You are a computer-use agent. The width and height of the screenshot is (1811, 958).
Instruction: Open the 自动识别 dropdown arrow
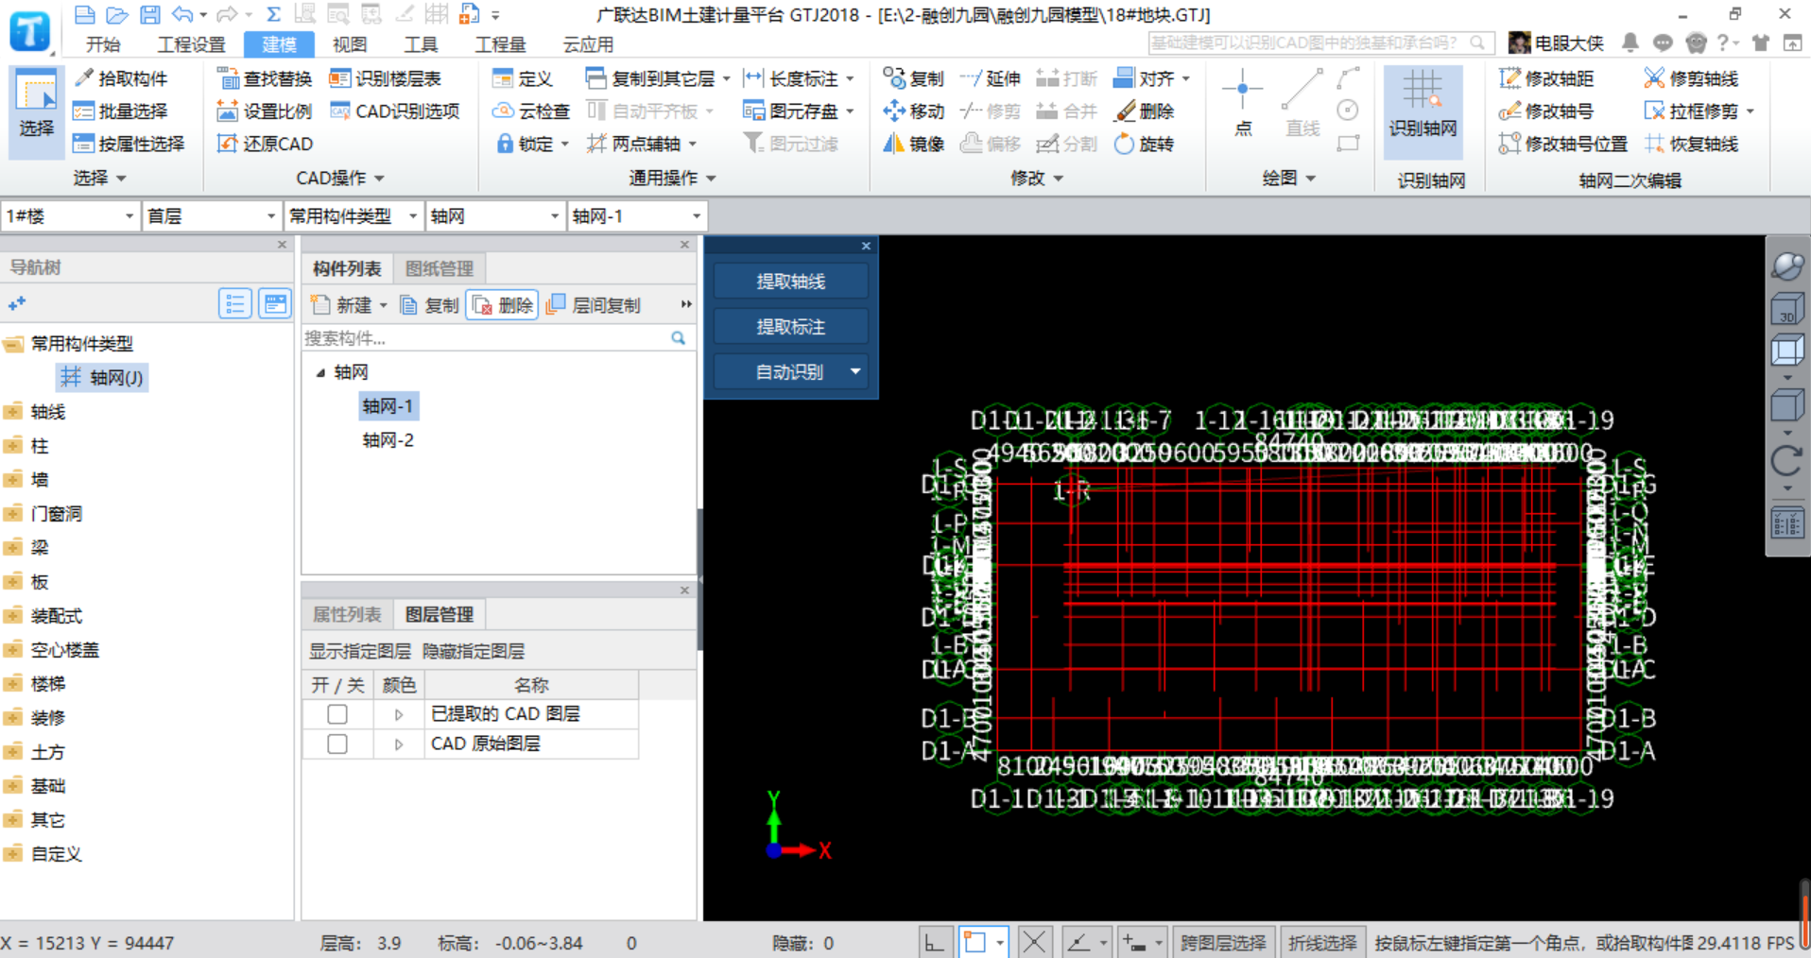855,372
